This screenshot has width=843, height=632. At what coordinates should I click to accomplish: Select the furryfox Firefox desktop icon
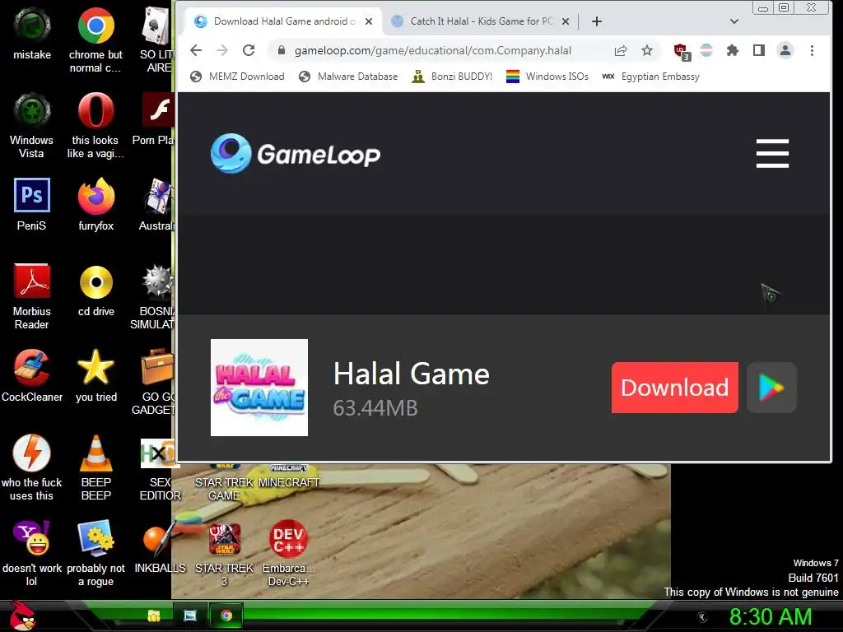95,204
